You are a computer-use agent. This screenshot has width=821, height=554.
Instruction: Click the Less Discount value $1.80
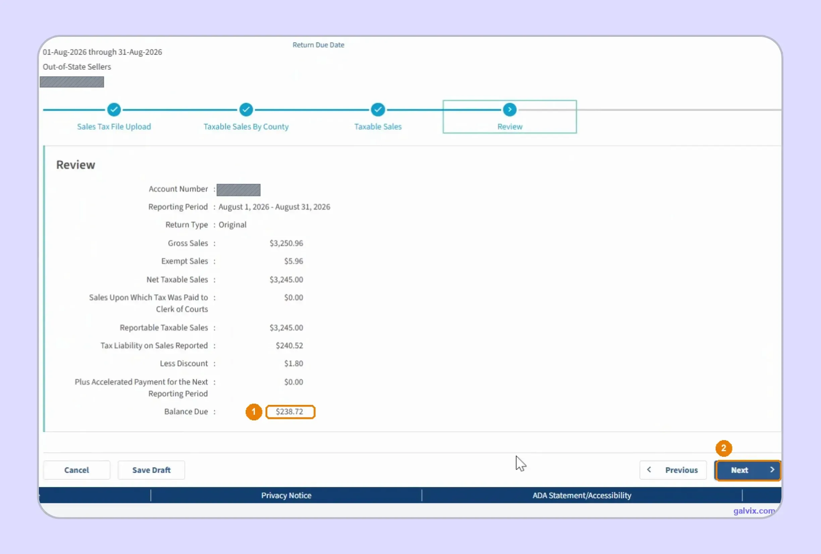(293, 363)
